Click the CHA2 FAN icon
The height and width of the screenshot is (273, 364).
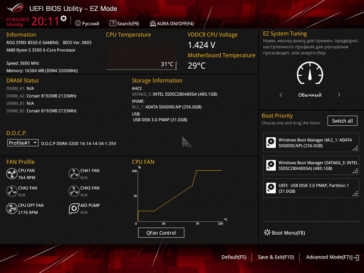click(12, 191)
